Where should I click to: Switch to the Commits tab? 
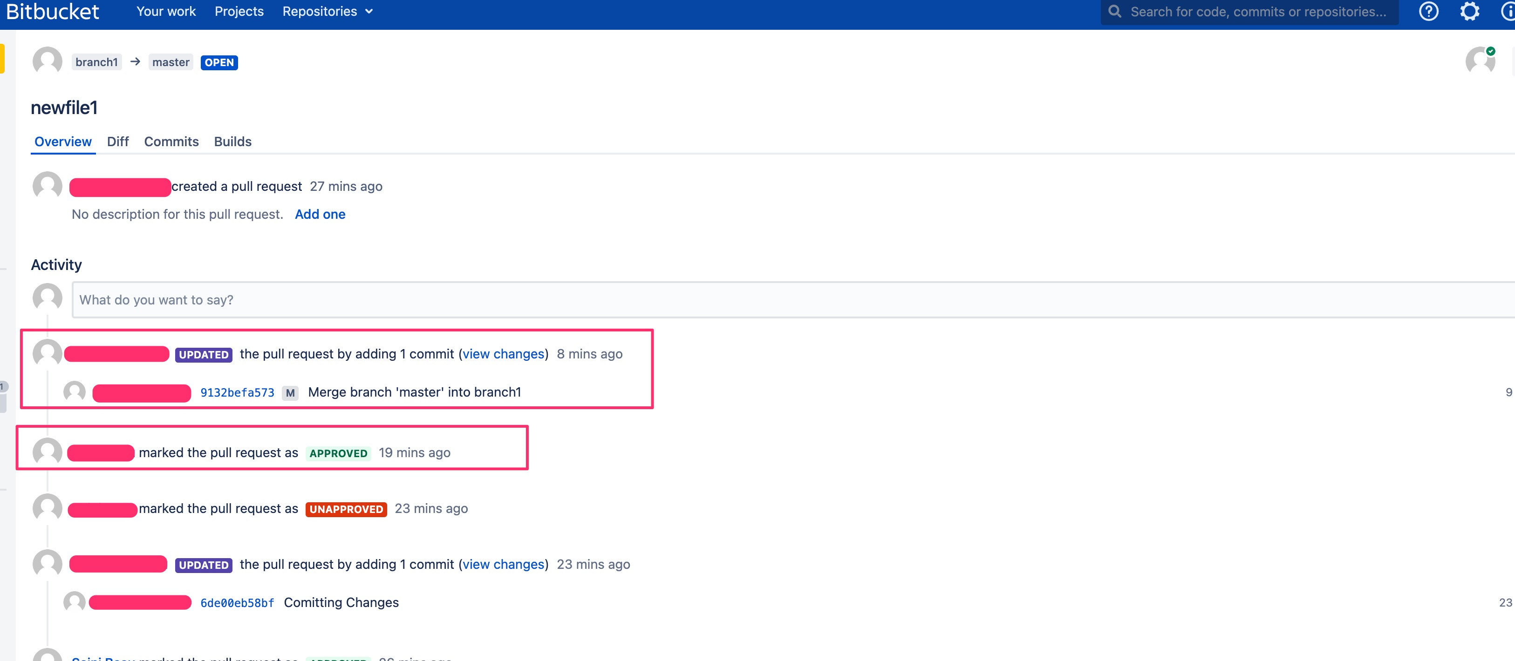click(x=171, y=142)
